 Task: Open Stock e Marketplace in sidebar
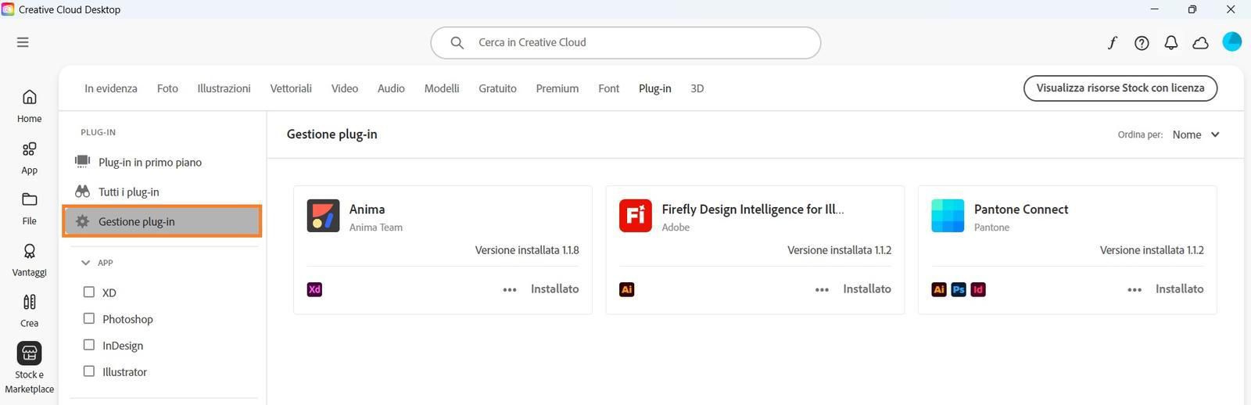click(29, 368)
